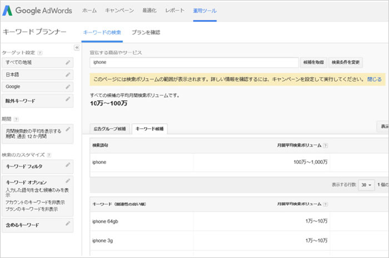Click pencil icon beside 含めるキーワード
The image size is (389, 258).
click(x=67, y=224)
